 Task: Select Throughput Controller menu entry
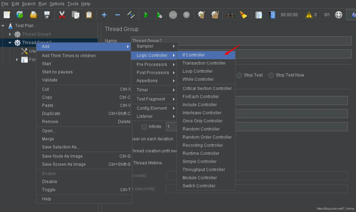[206, 170]
